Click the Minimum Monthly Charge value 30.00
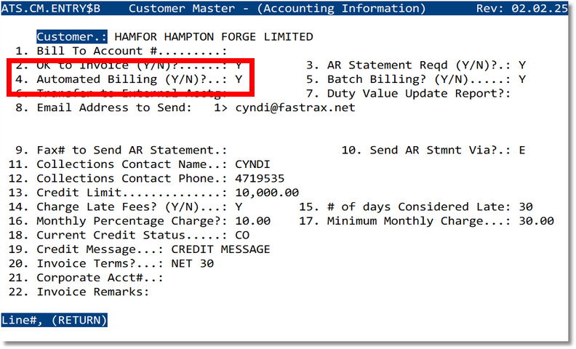576x349 pixels. click(536, 221)
